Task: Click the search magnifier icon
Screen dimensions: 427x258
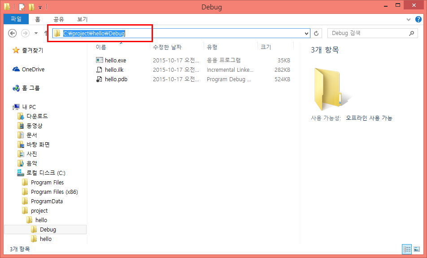Action: (411, 33)
